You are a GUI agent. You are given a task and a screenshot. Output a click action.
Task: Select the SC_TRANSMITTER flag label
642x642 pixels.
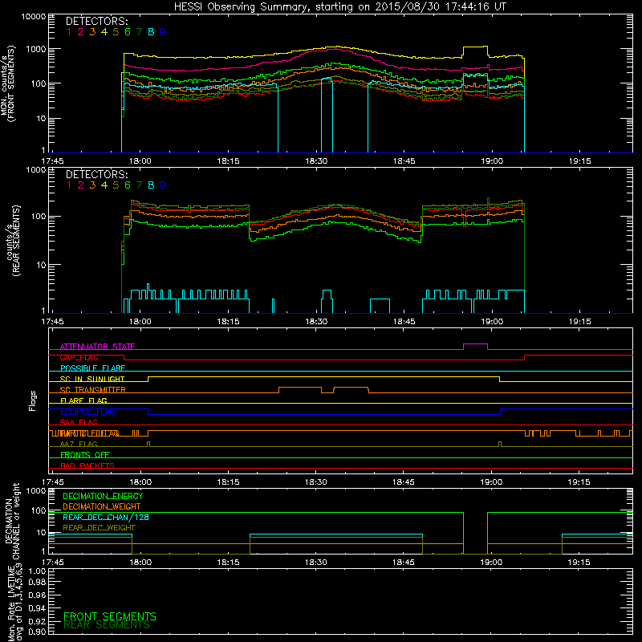click(x=92, y=389)
